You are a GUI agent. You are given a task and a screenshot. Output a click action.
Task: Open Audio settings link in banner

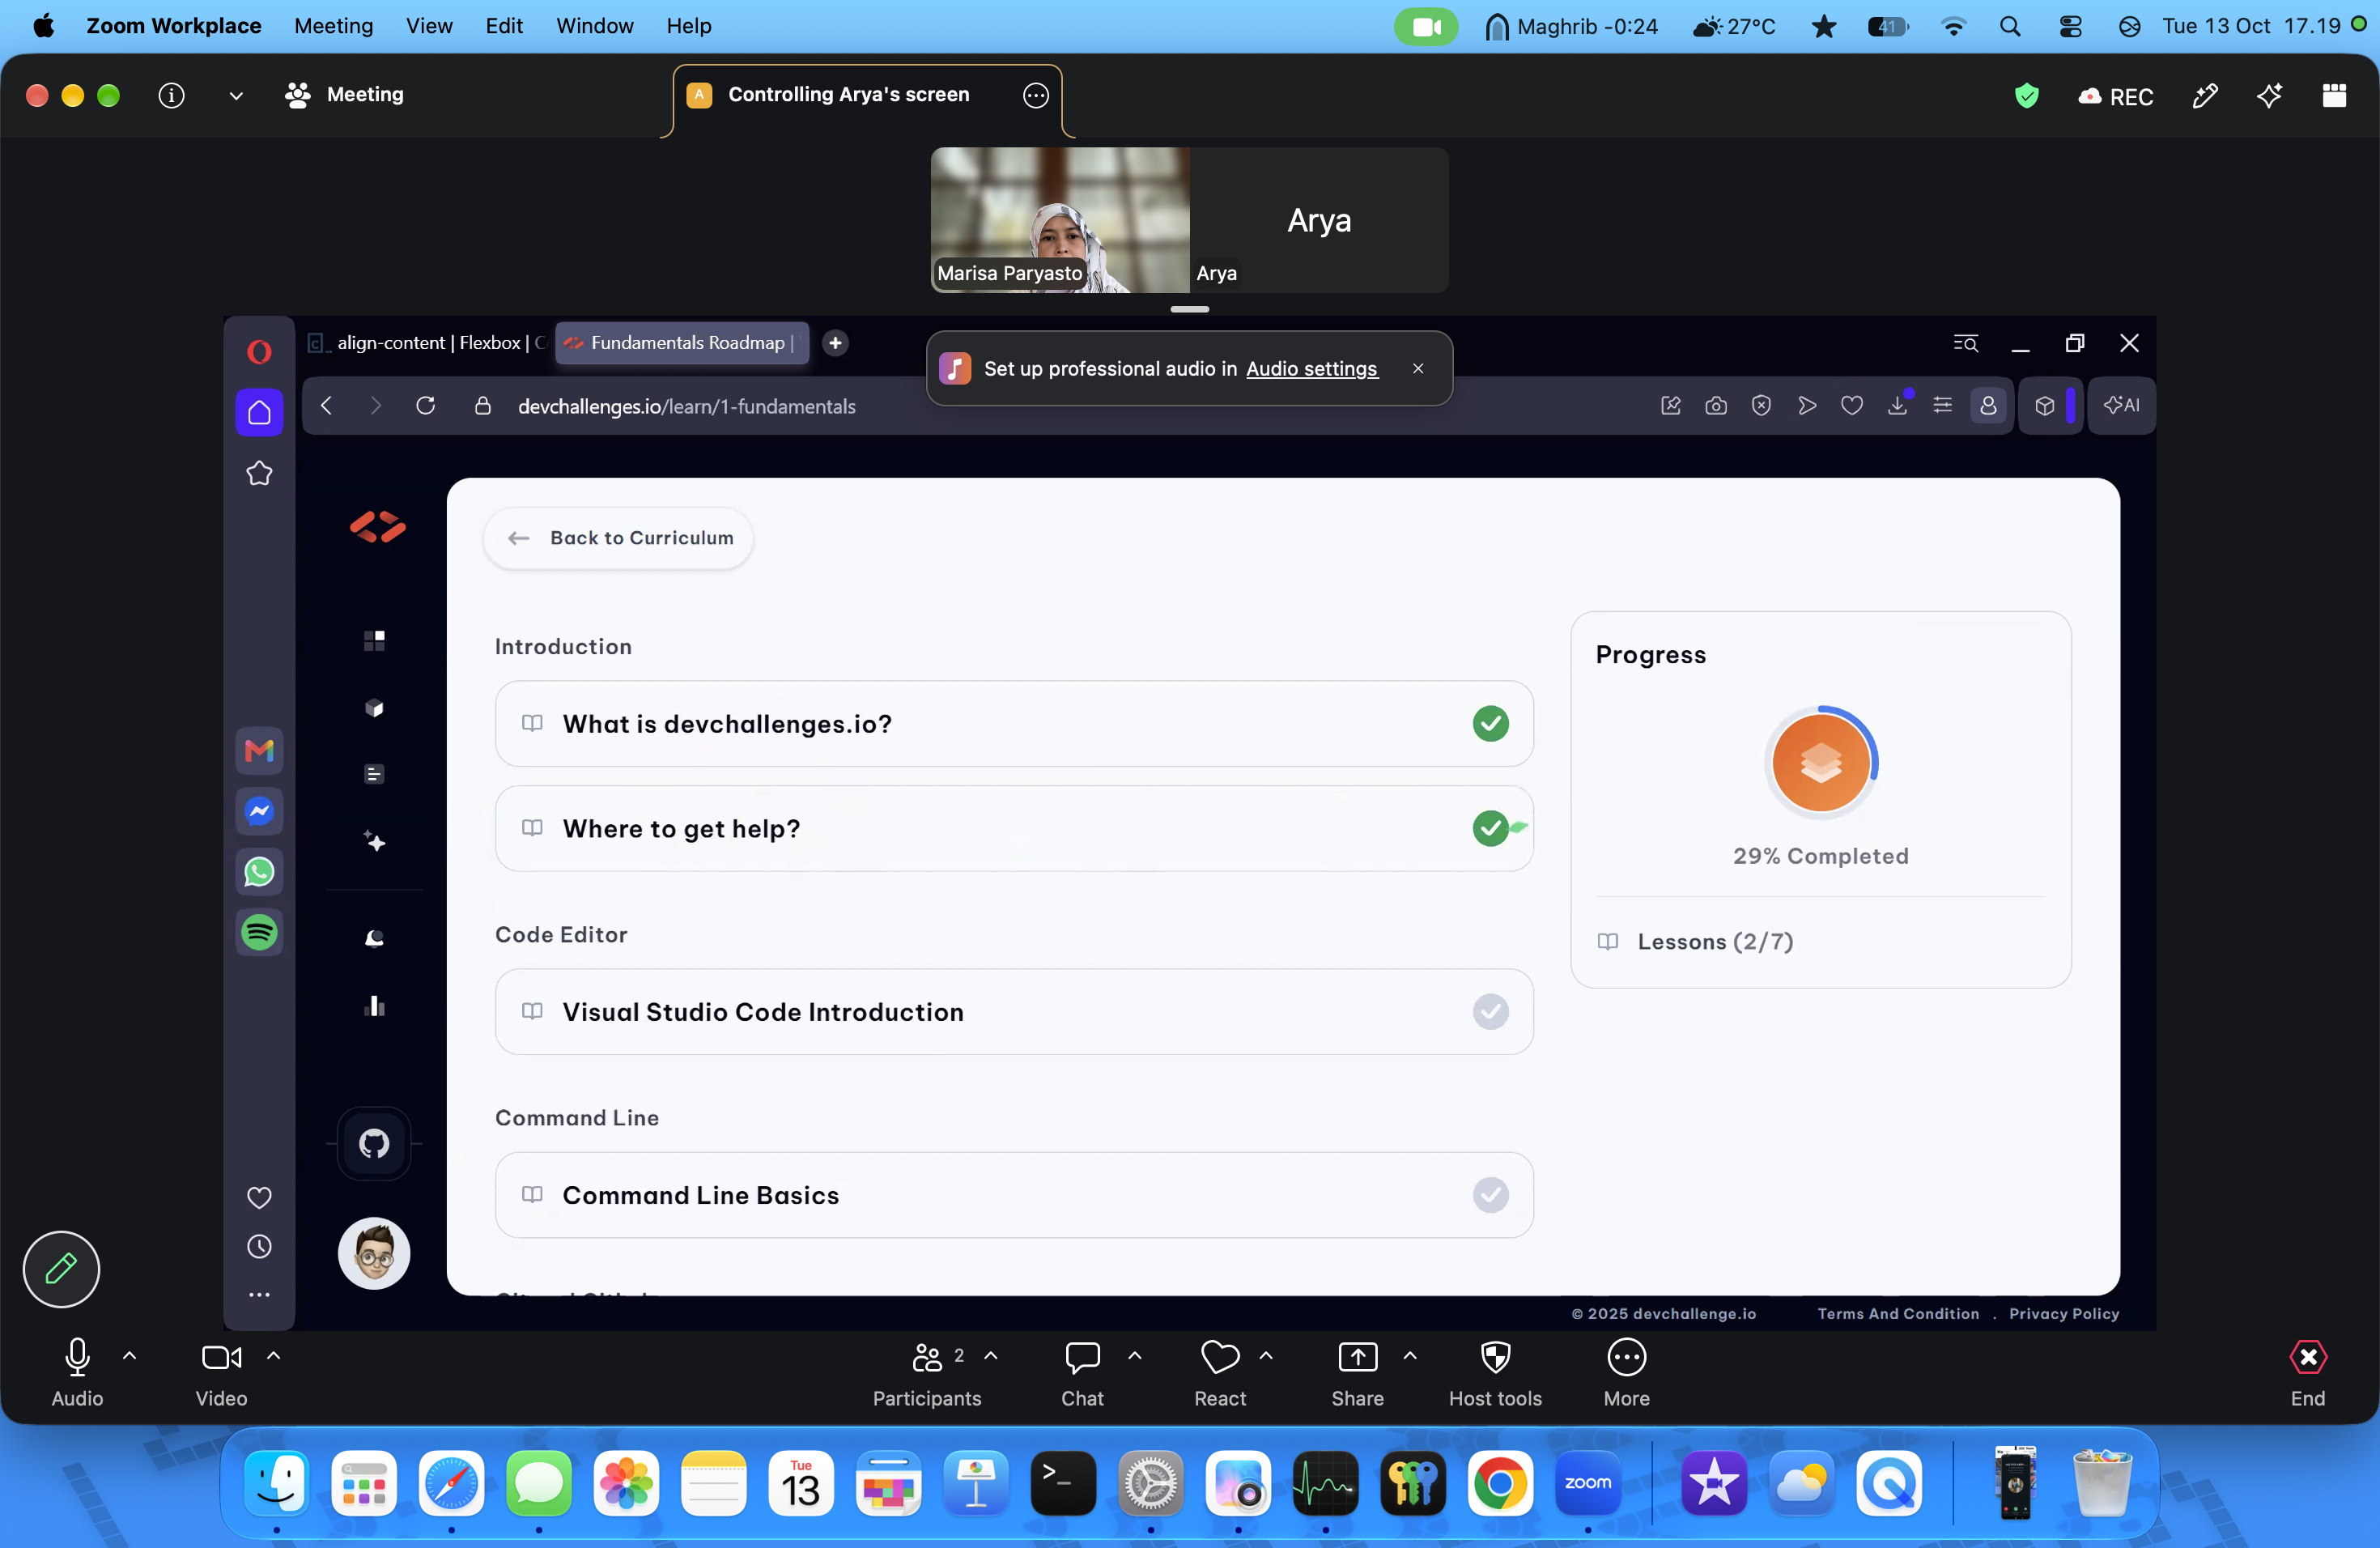[x=1311, y=369]
